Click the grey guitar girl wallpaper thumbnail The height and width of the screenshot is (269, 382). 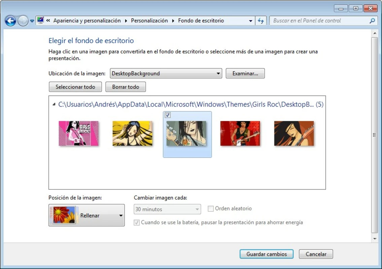186,133
